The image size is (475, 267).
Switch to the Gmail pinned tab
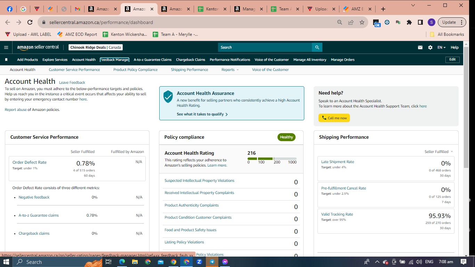tap(77, 9)
